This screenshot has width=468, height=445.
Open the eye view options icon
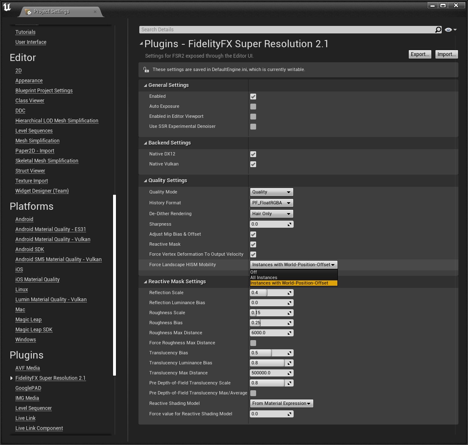[x=450, y=30]
